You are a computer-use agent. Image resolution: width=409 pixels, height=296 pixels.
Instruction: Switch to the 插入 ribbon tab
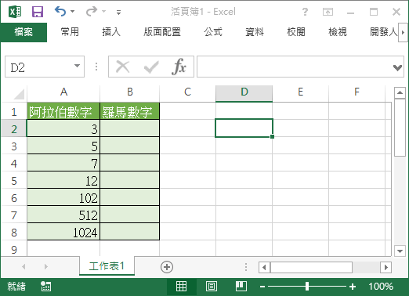click(x=111, y=32)
